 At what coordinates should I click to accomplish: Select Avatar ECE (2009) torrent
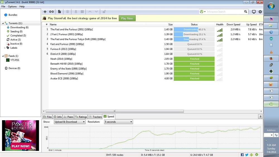click(x=64, y=78)
